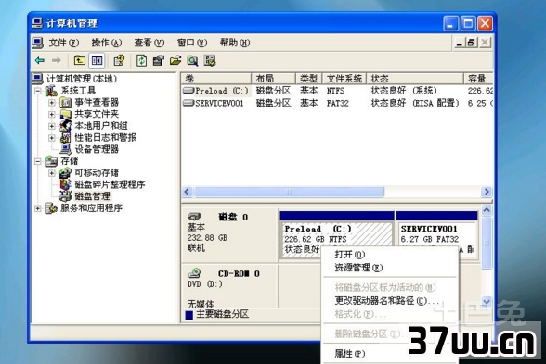Click the magnifier Explore toolbar icon
546x364 pixels.
coord(192,61)
